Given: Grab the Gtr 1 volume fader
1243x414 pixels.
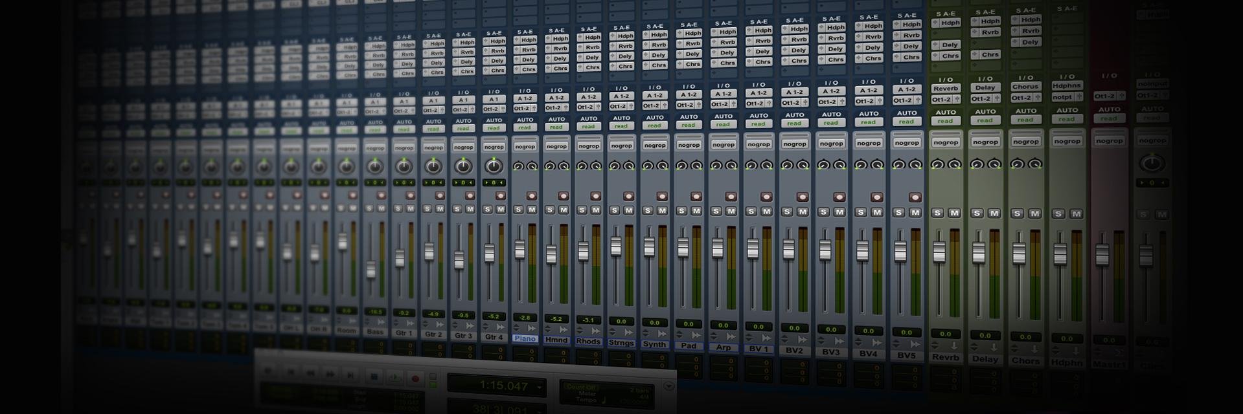Looking at the screenshot, I should point(400,257).
